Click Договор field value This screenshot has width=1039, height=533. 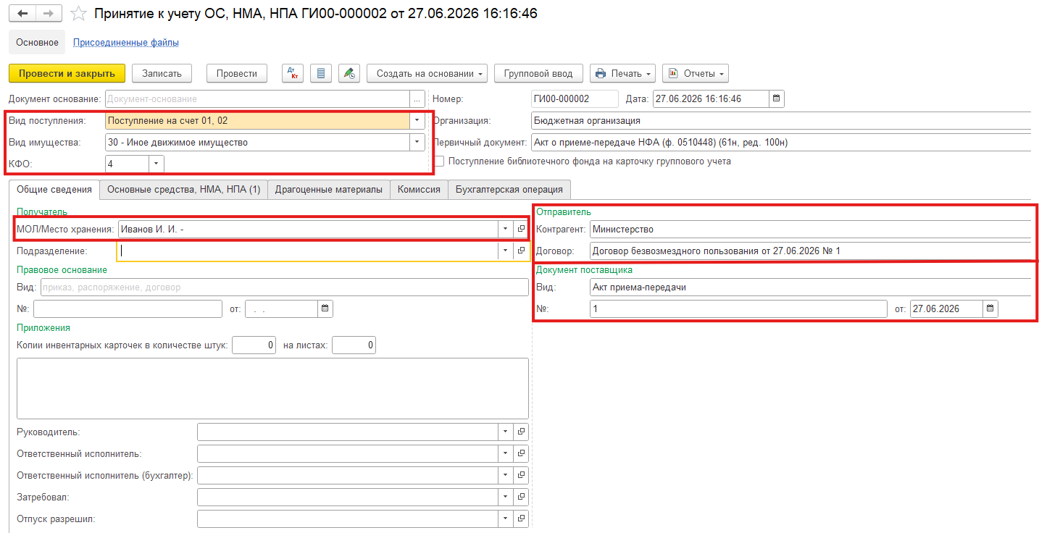click(x=810, y=251)
